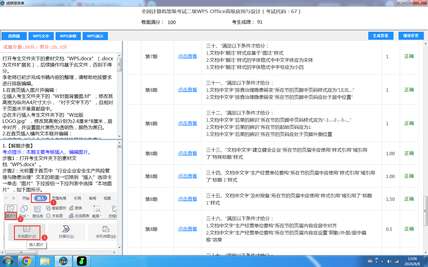Click the score value 1.50
The image size is (428, 267).
tap(390, 199)
